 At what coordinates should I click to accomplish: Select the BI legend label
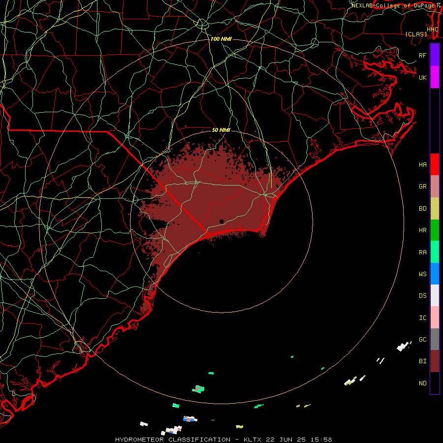coord(423,361)
